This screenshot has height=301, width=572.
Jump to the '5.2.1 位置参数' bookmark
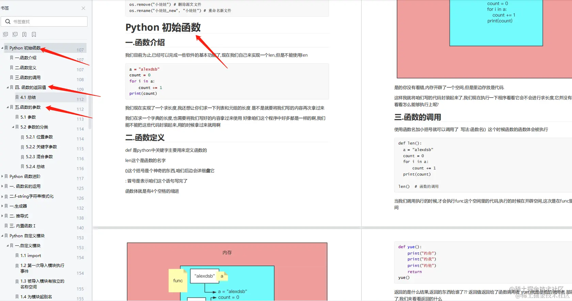point(39,137)
